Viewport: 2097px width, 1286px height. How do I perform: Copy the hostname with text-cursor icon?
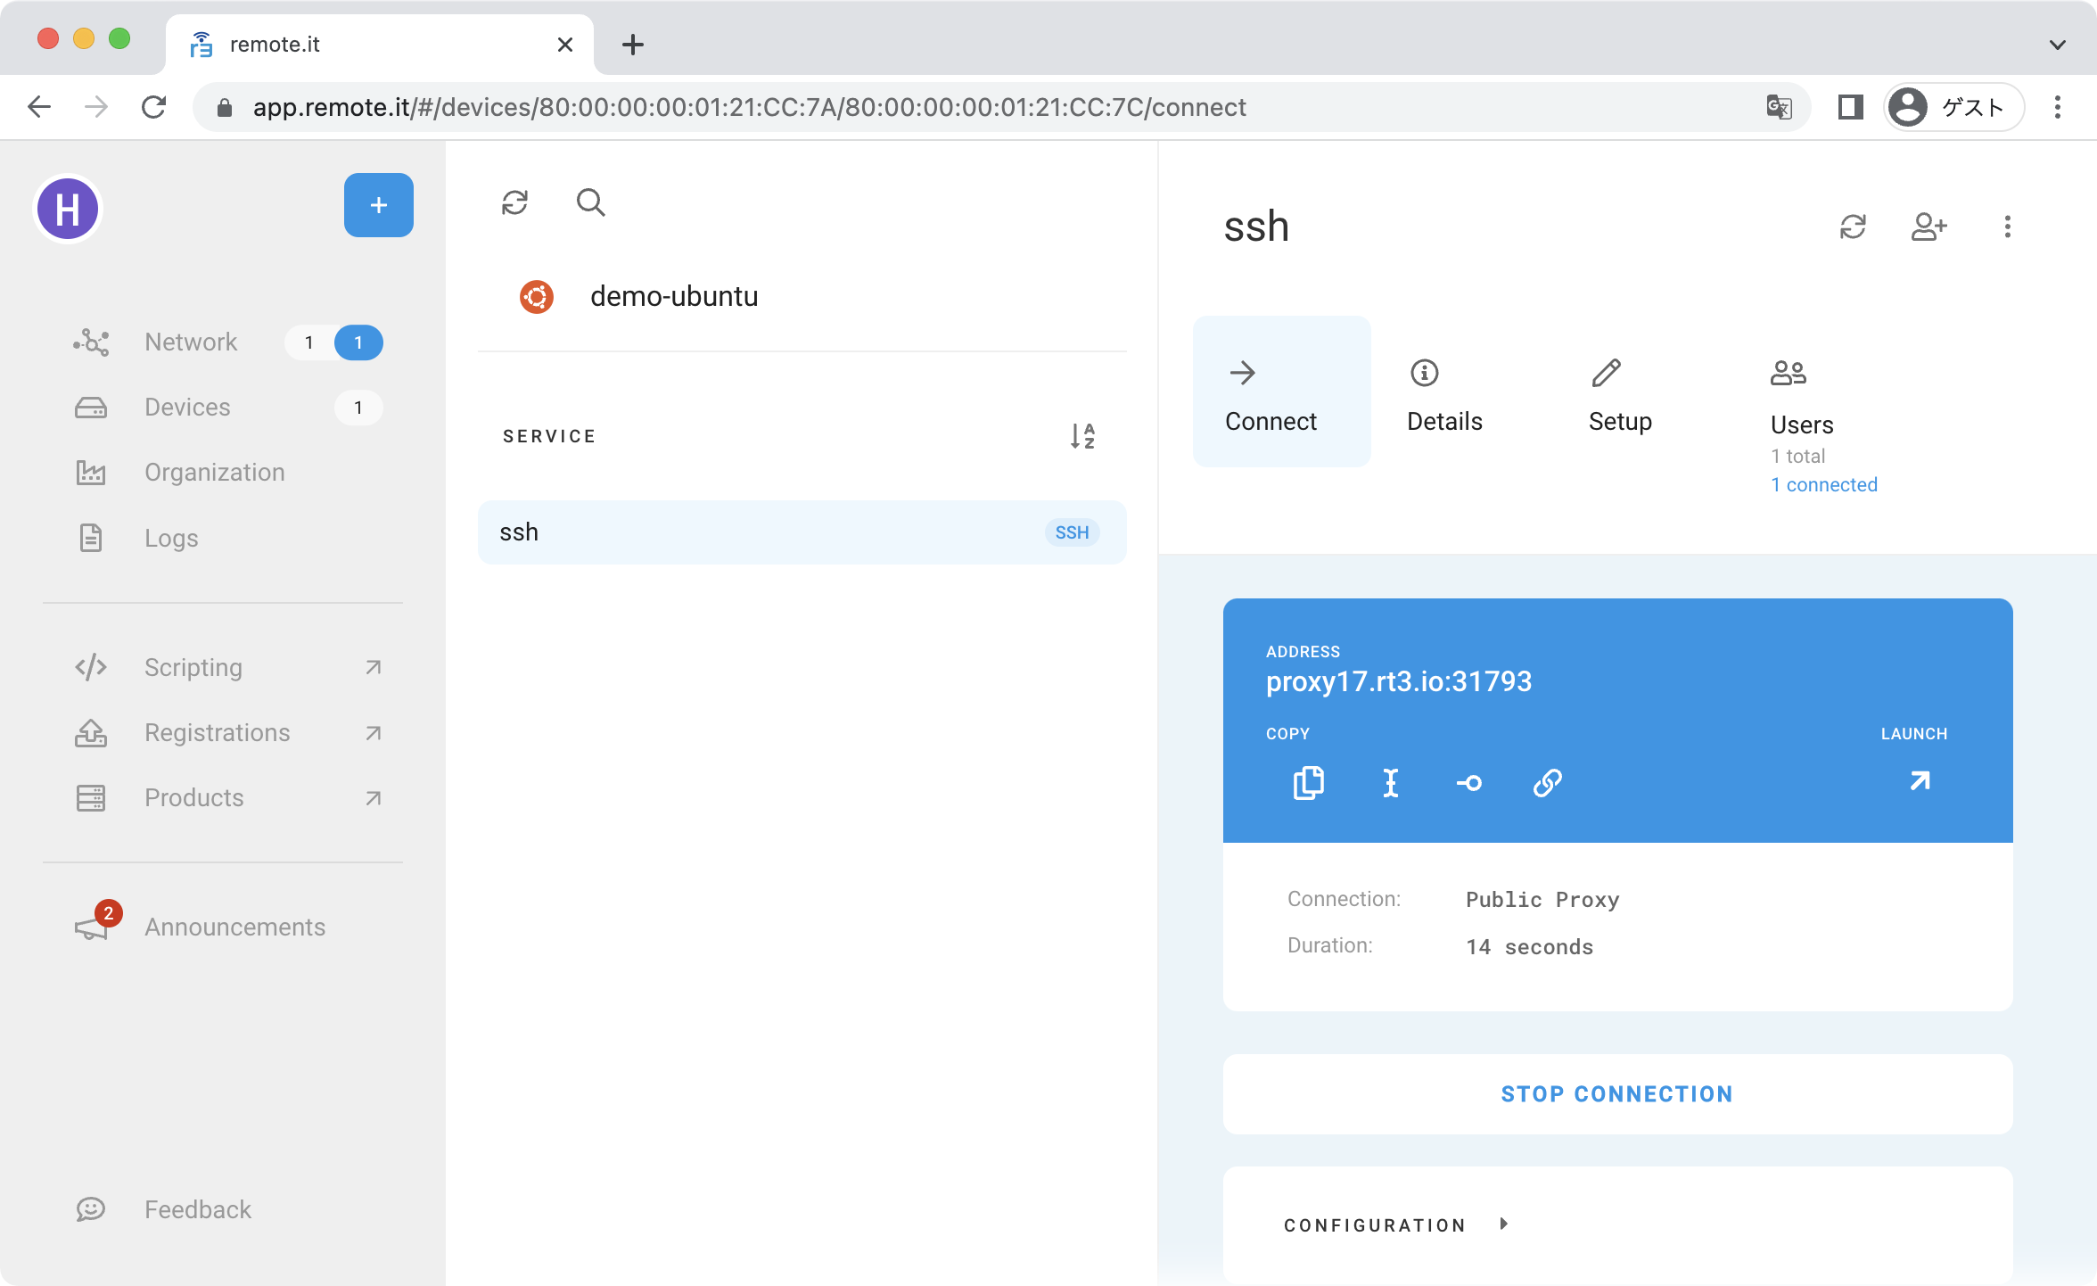click(x=1390, y=782)
